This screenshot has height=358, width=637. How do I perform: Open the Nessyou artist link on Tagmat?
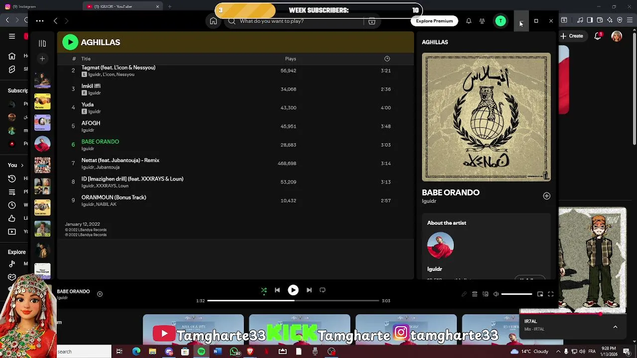point(125,74)
